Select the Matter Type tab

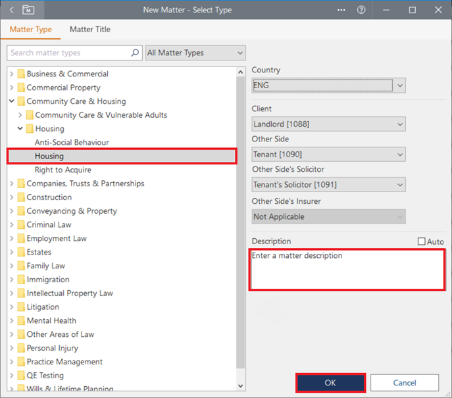pos(30,30)
